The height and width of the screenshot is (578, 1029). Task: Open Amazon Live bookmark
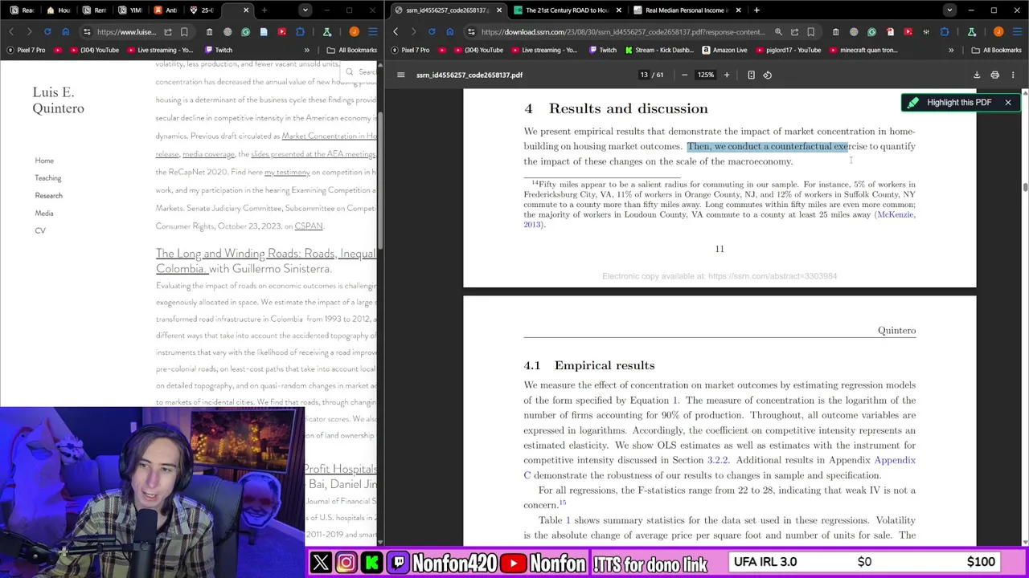coord(724,50)
